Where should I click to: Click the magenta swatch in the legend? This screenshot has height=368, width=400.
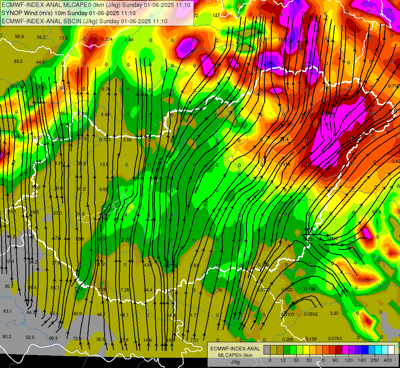(346, 350)
